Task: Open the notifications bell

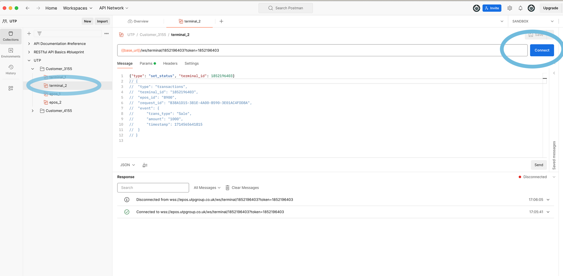Action: tap(520, 8)
